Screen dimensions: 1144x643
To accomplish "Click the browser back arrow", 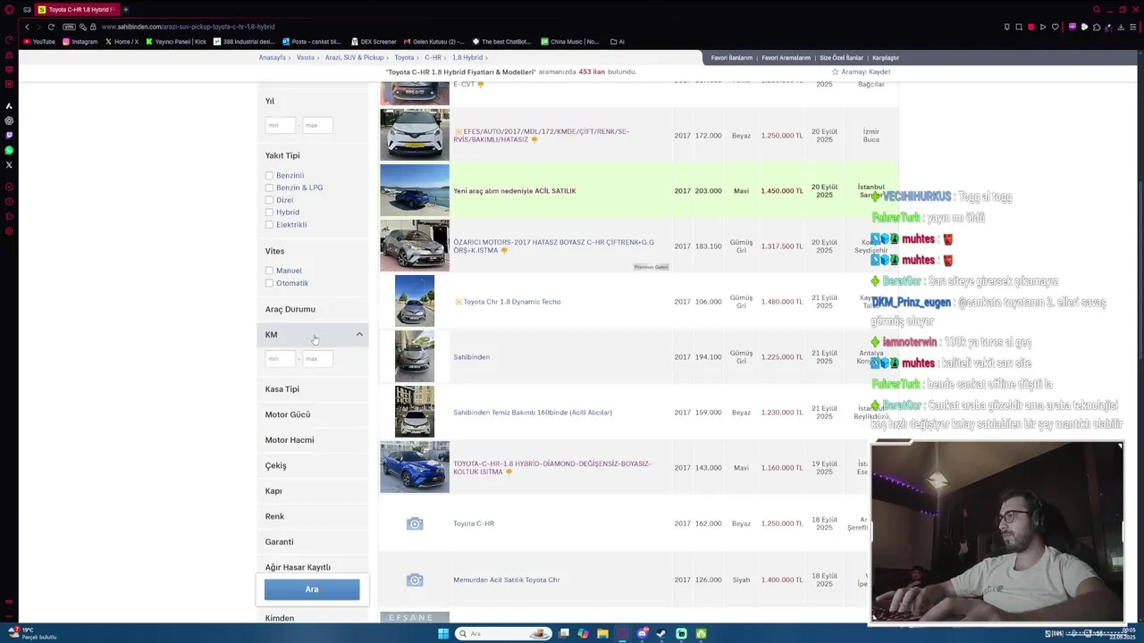I will coord(27,27).
